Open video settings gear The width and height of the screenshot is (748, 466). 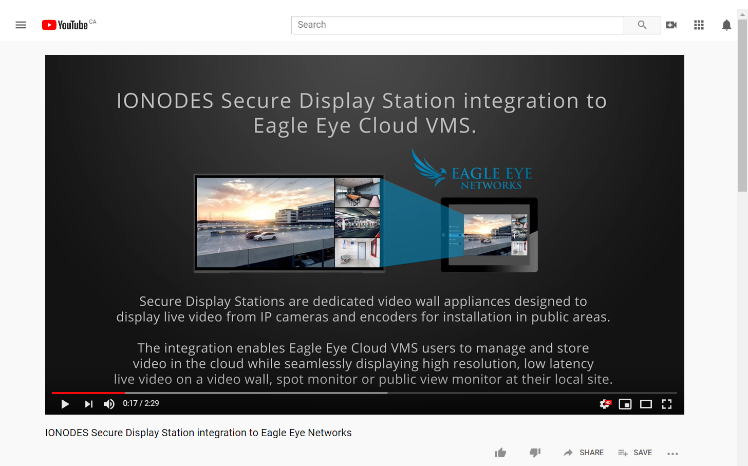(605, 404)
